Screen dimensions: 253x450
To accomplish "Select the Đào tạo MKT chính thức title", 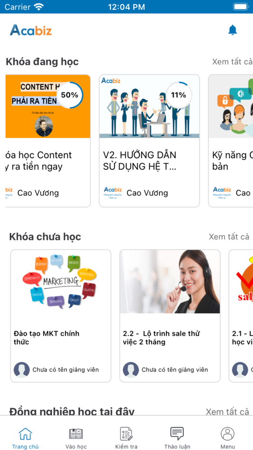I will (x=46, y=338).
